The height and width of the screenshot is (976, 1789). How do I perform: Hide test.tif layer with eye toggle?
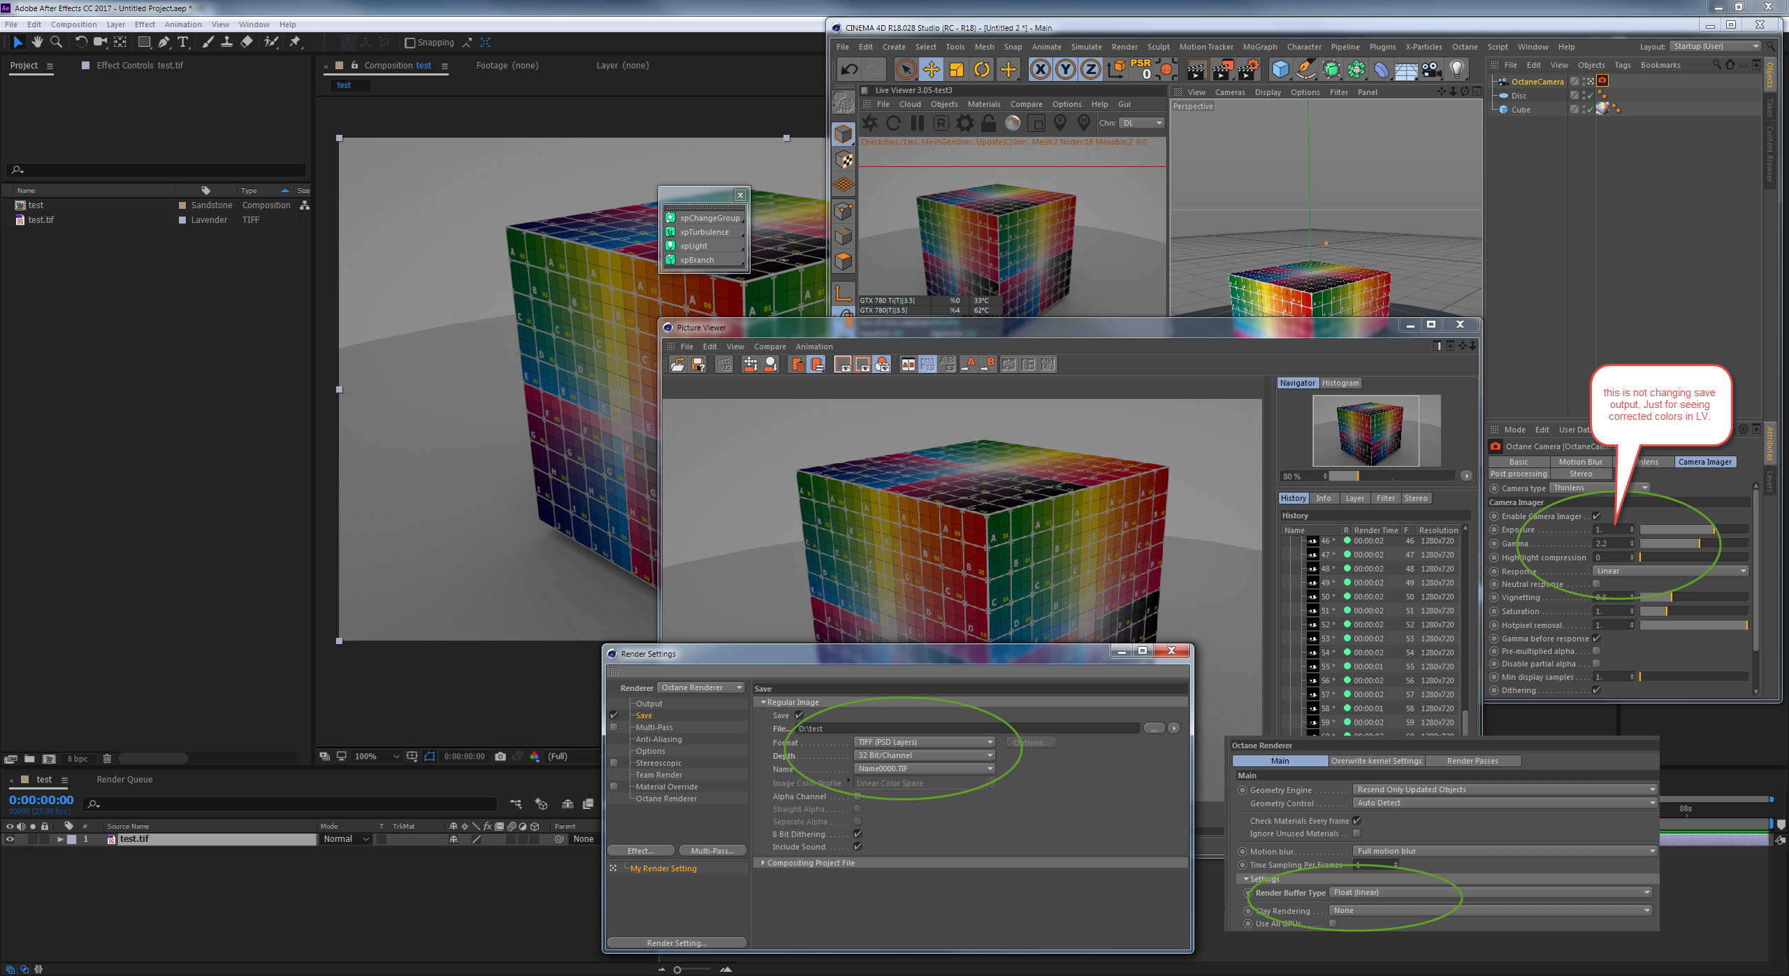coord(10,839)
